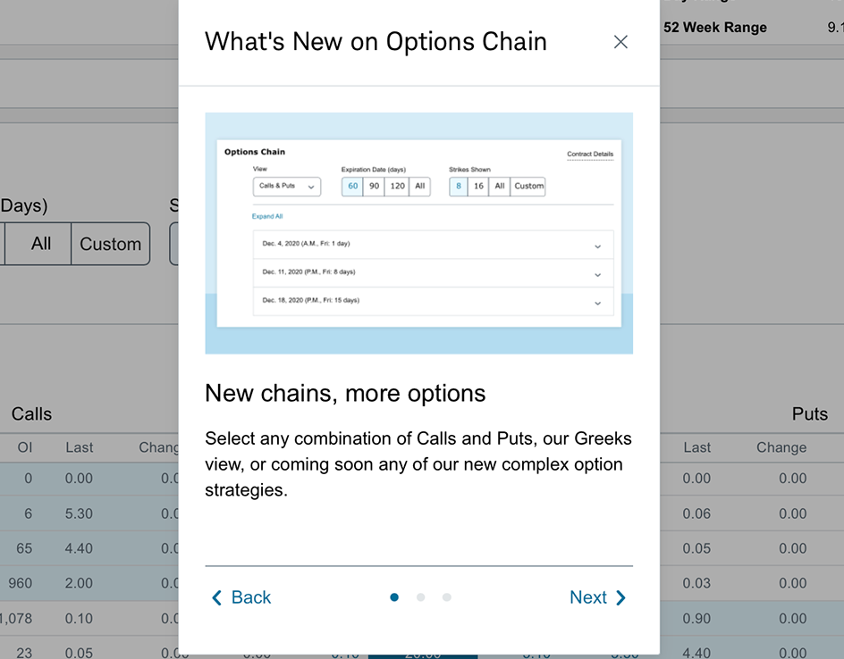The height and width of the screenshot is (659, 844).
Task: Open the Calls & Puts view dropdown
Action: pyautogui.click(x=287, y=187)
